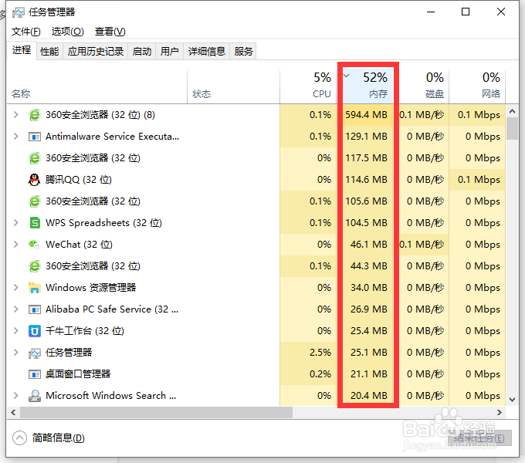Screen dimensions: 525x463
Task: Sort by the CPU column header
Action: pos(308,86)
